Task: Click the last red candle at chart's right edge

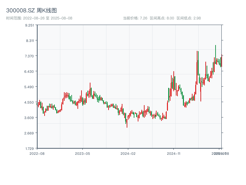Action: pos(222,61)
